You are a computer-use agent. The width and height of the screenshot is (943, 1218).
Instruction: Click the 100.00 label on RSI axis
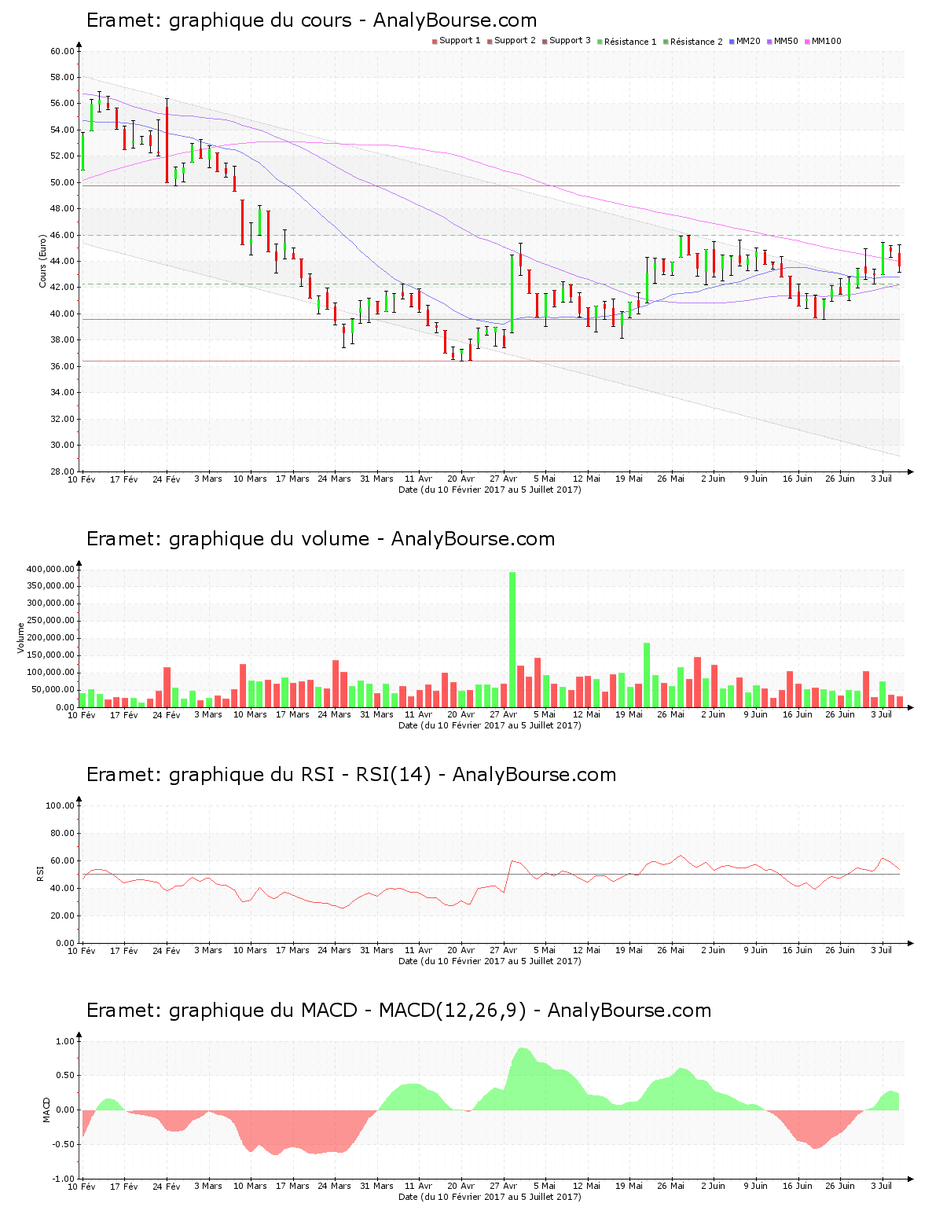pyautogui.click(x=60, y=805)
